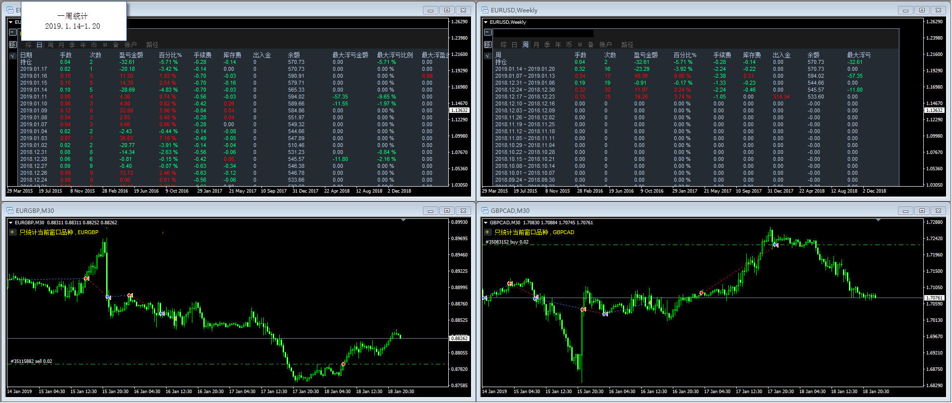Click the EURUSD,Weekly window chart icon
The height and width of the screenshot is (403, 952).
[485, 10]
